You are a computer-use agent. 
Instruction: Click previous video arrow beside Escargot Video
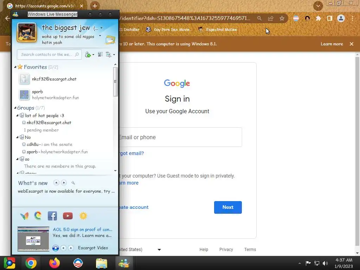tap(64, 248)
